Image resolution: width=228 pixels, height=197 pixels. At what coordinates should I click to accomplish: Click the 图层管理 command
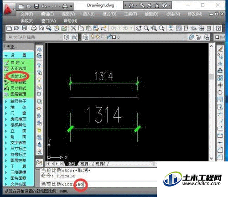pos(18,94)
